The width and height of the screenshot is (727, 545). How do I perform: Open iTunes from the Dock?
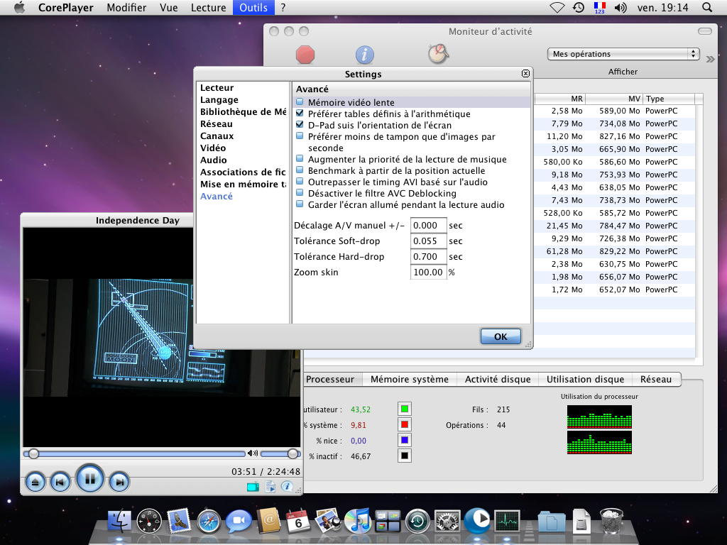point(358,521)
